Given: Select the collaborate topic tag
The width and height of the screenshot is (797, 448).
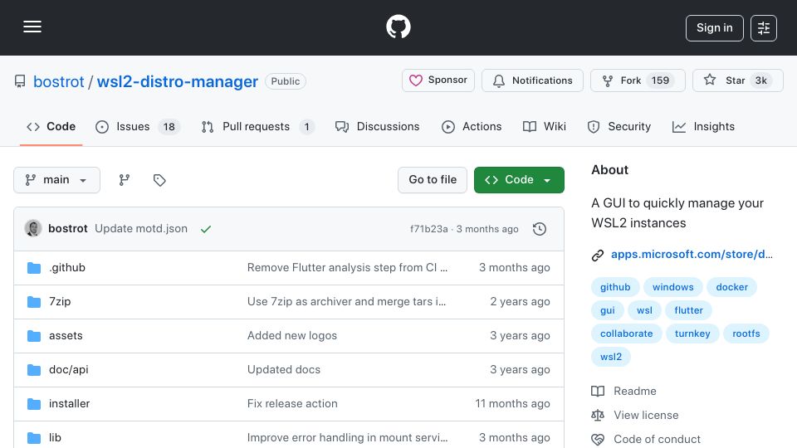Looking at the screenshot, I should tap(626, 334).
